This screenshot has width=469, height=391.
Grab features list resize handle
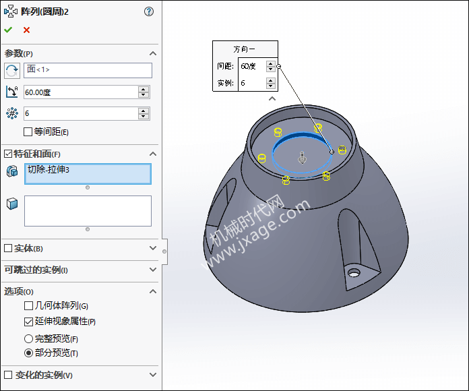click(88, 187)
